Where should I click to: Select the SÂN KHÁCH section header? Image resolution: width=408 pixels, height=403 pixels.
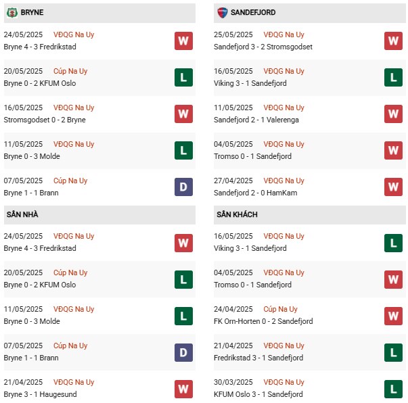coord(237,214)
